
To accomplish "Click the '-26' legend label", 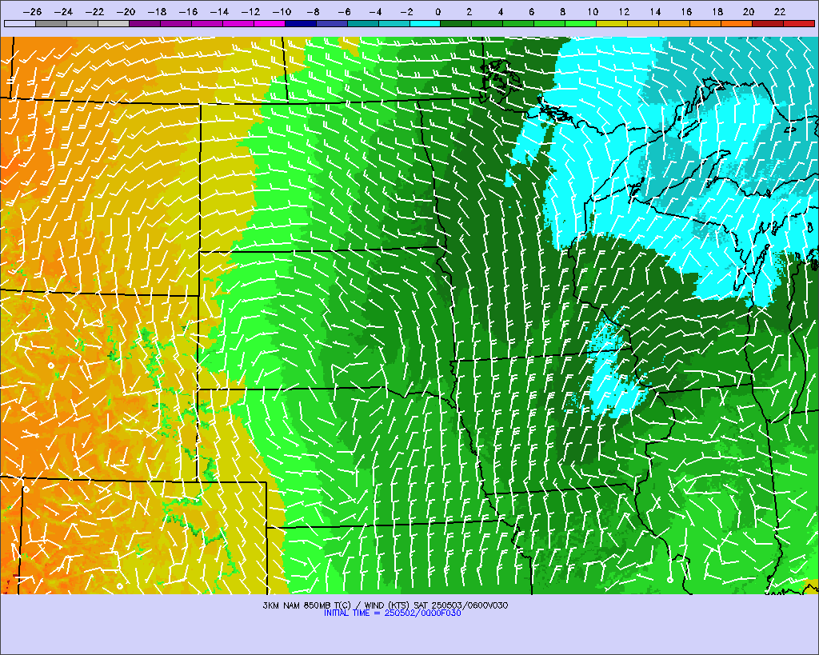I will click(32, 11).
